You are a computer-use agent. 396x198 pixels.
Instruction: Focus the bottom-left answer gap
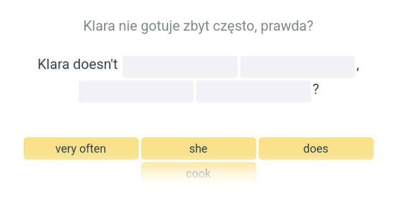tap(136, 92)
